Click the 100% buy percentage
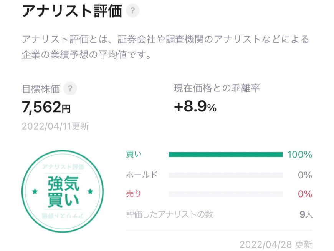334x251 pixels. tap(300, 155)
